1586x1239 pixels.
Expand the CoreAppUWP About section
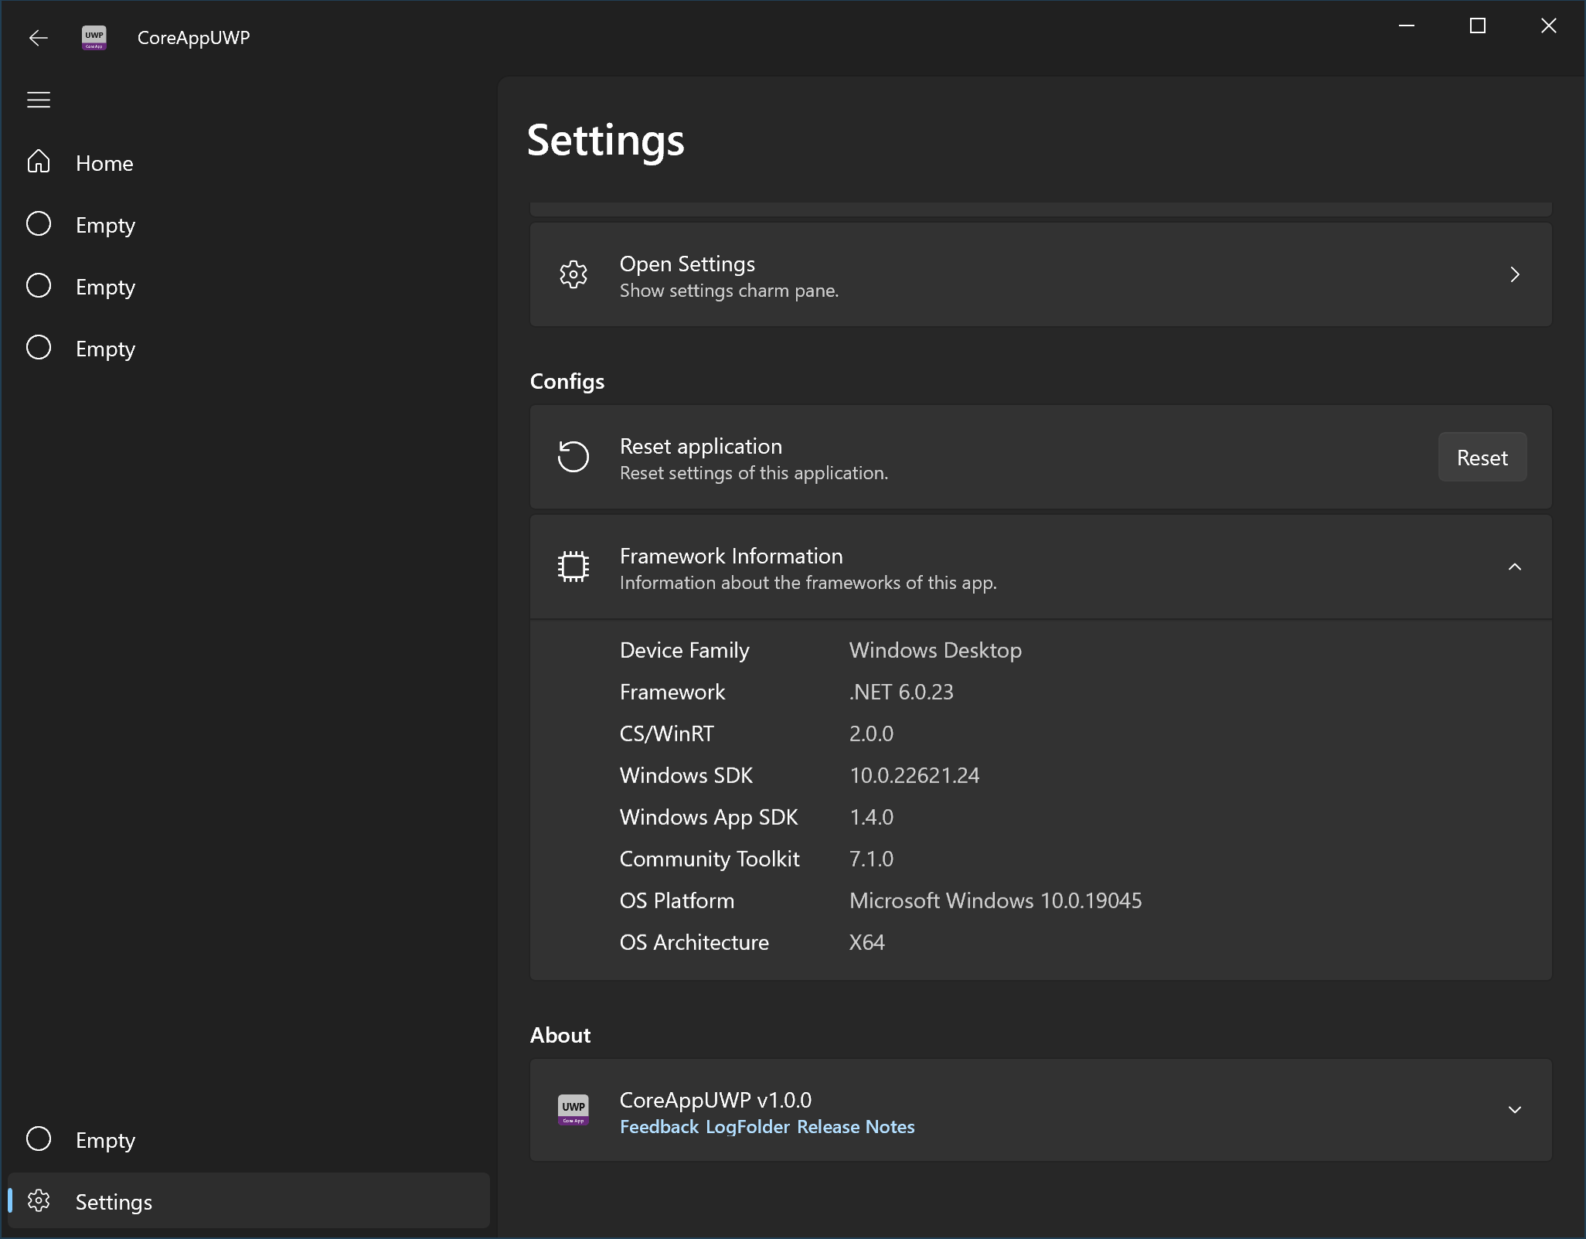coord(1514,1110)
